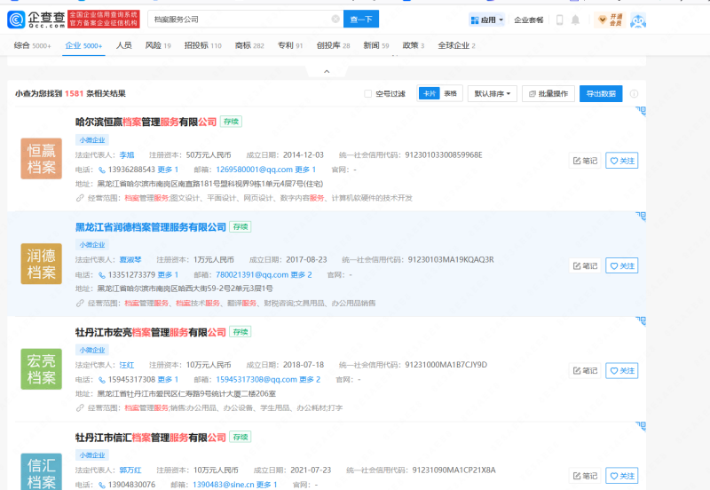The width and height of the screenshot is (710, 490).
Task: Click phone icon for 15945317308
Action: click(x=102, y=380)
